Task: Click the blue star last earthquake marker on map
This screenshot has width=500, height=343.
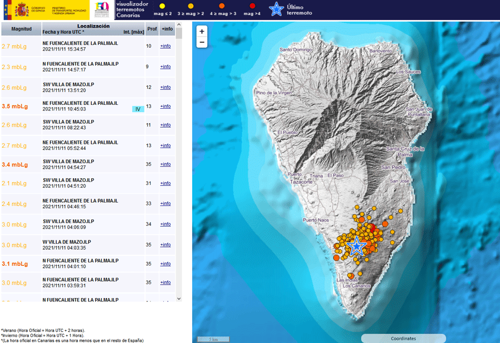Action: pyautogui.click(x=357, y=246)
